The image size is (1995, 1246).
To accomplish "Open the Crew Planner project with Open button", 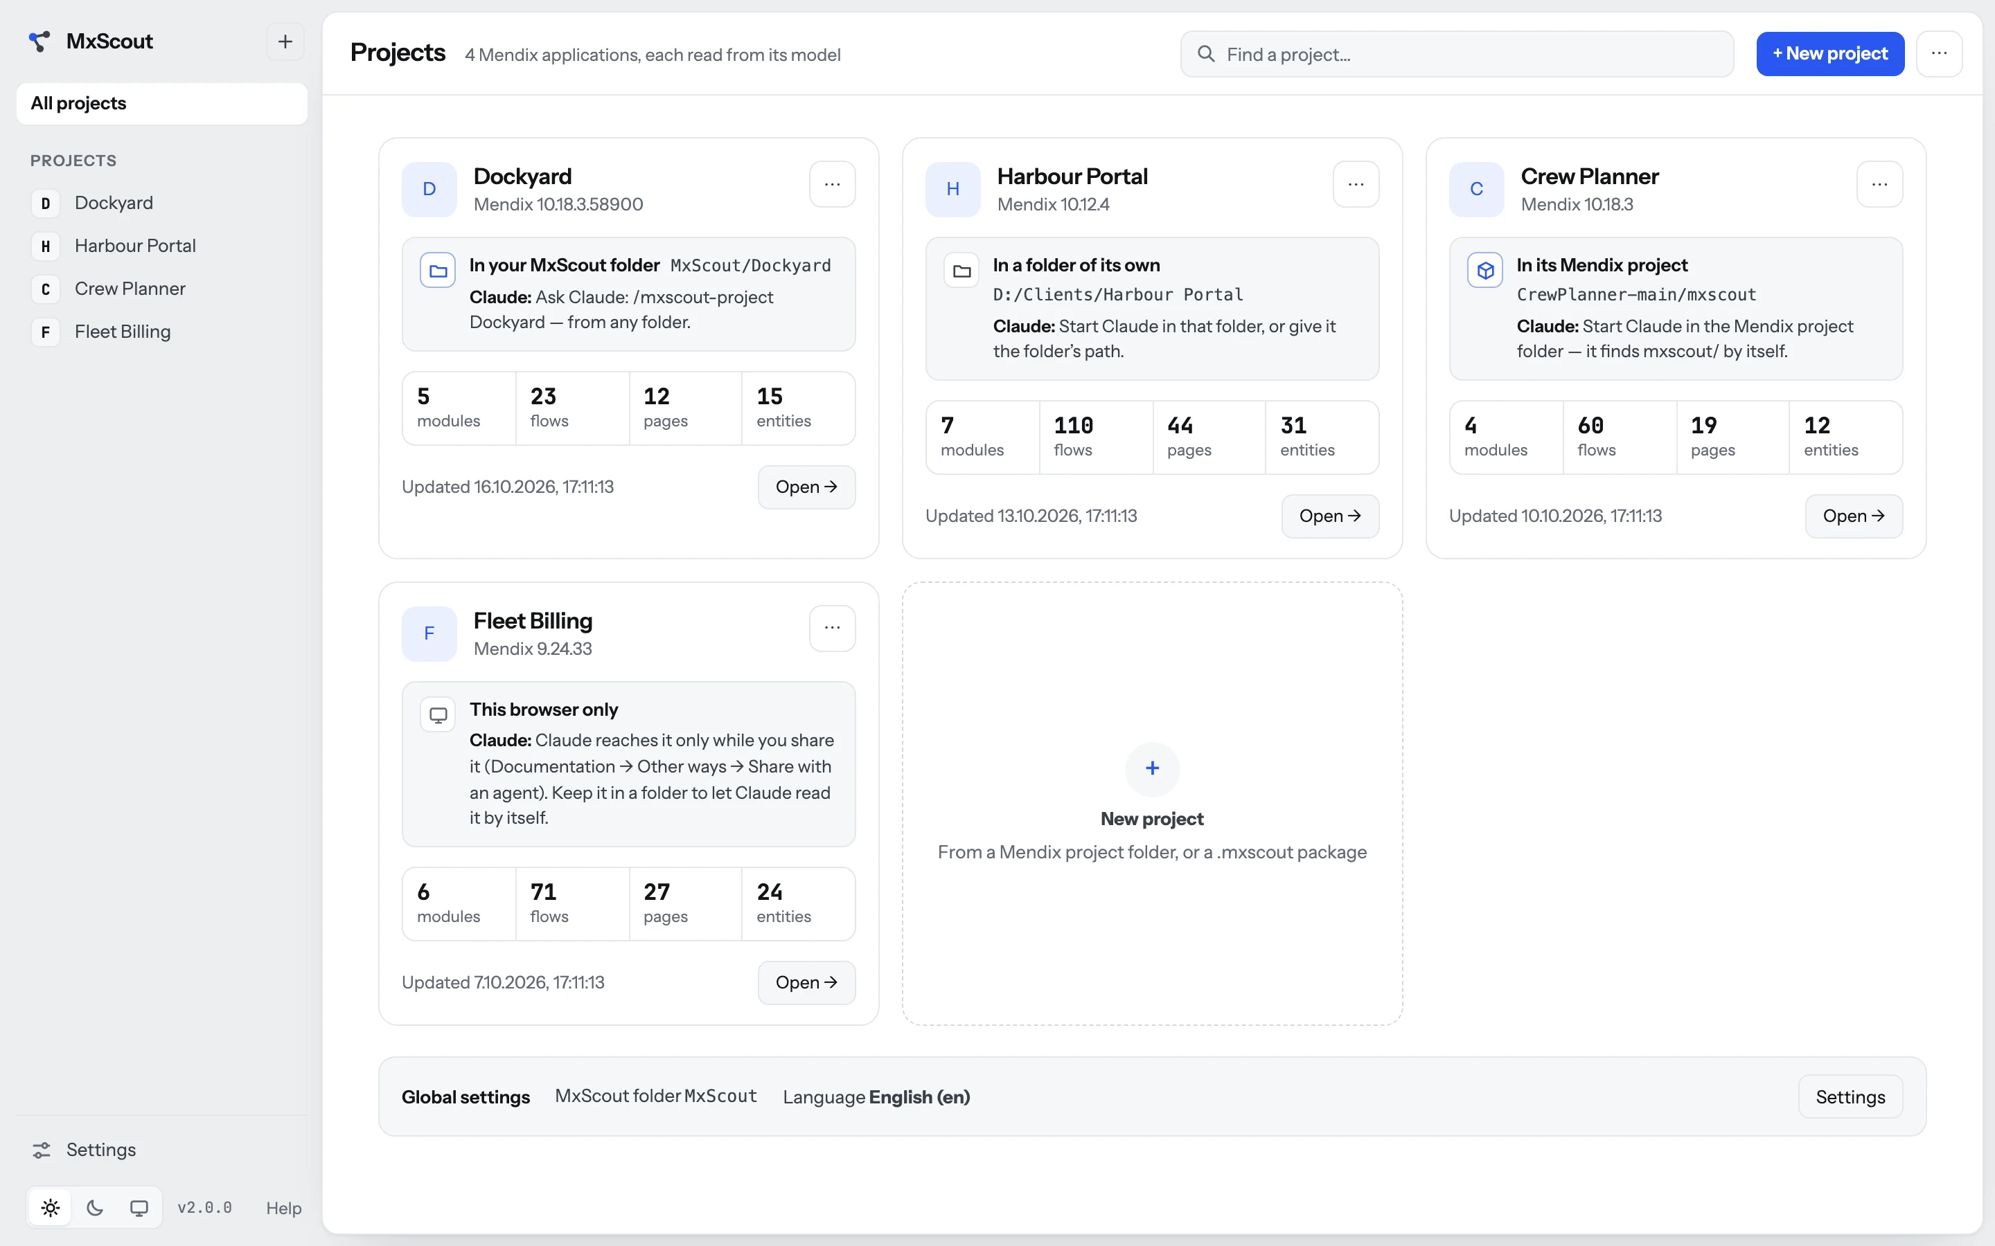I will (1854, 516).
